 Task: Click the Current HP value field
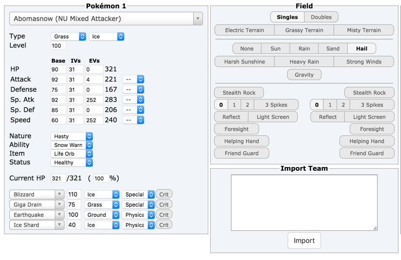(x=58, y=179)
